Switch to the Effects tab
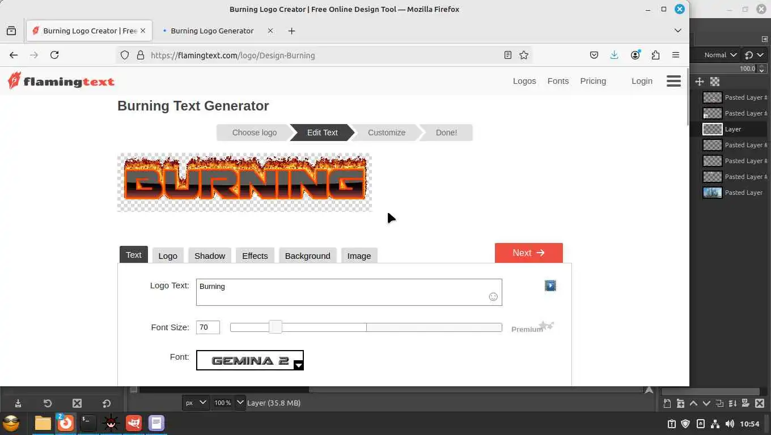771x435 pixels. 255,255
